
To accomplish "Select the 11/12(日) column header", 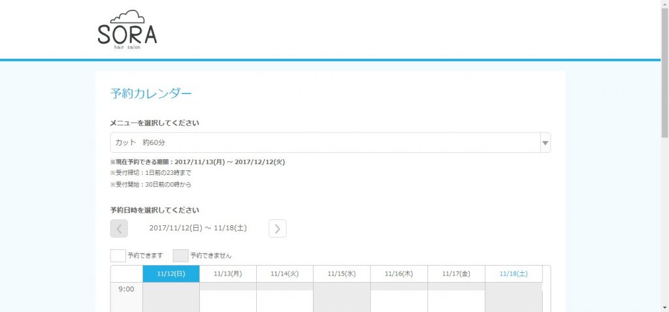I will pos(171,273).
